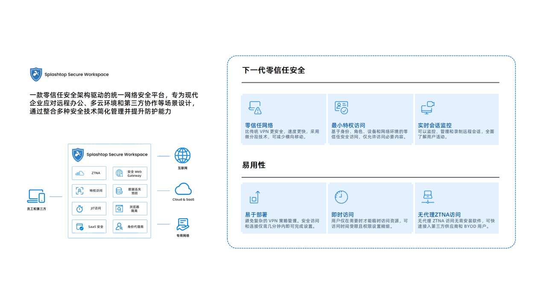Click the 零信任网络 laptop warning icon
The width and height of the screenshot is (541, 304).
pyautogui.click(x=255, y=108)
